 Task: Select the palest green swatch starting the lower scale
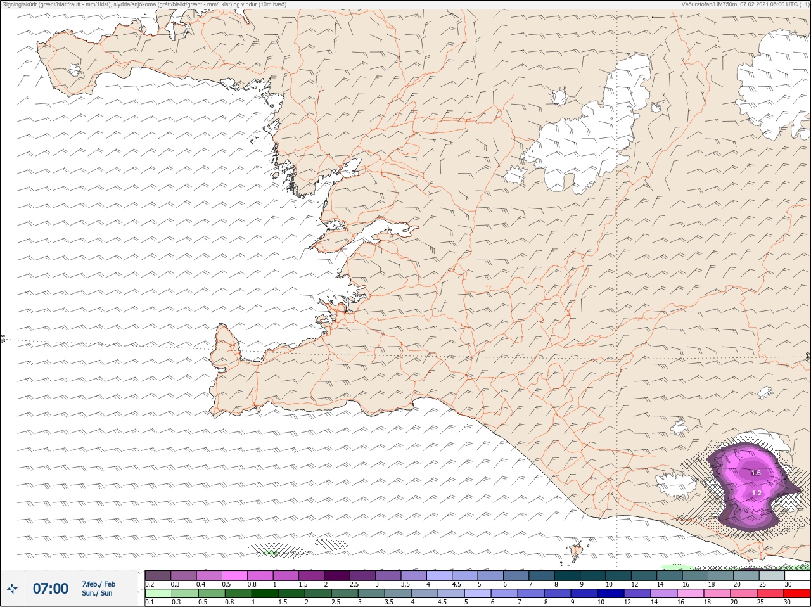pos(158,594)
